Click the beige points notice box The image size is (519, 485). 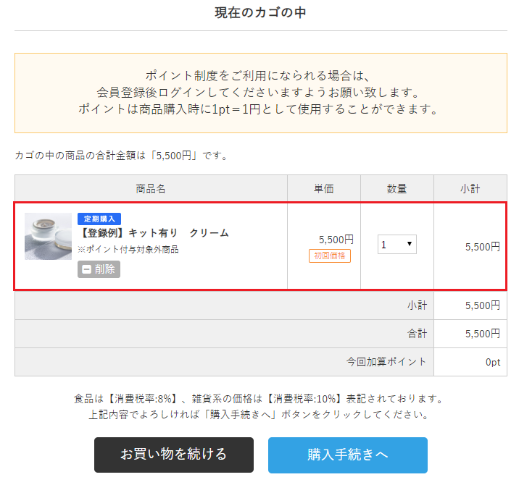coord(260,93)
